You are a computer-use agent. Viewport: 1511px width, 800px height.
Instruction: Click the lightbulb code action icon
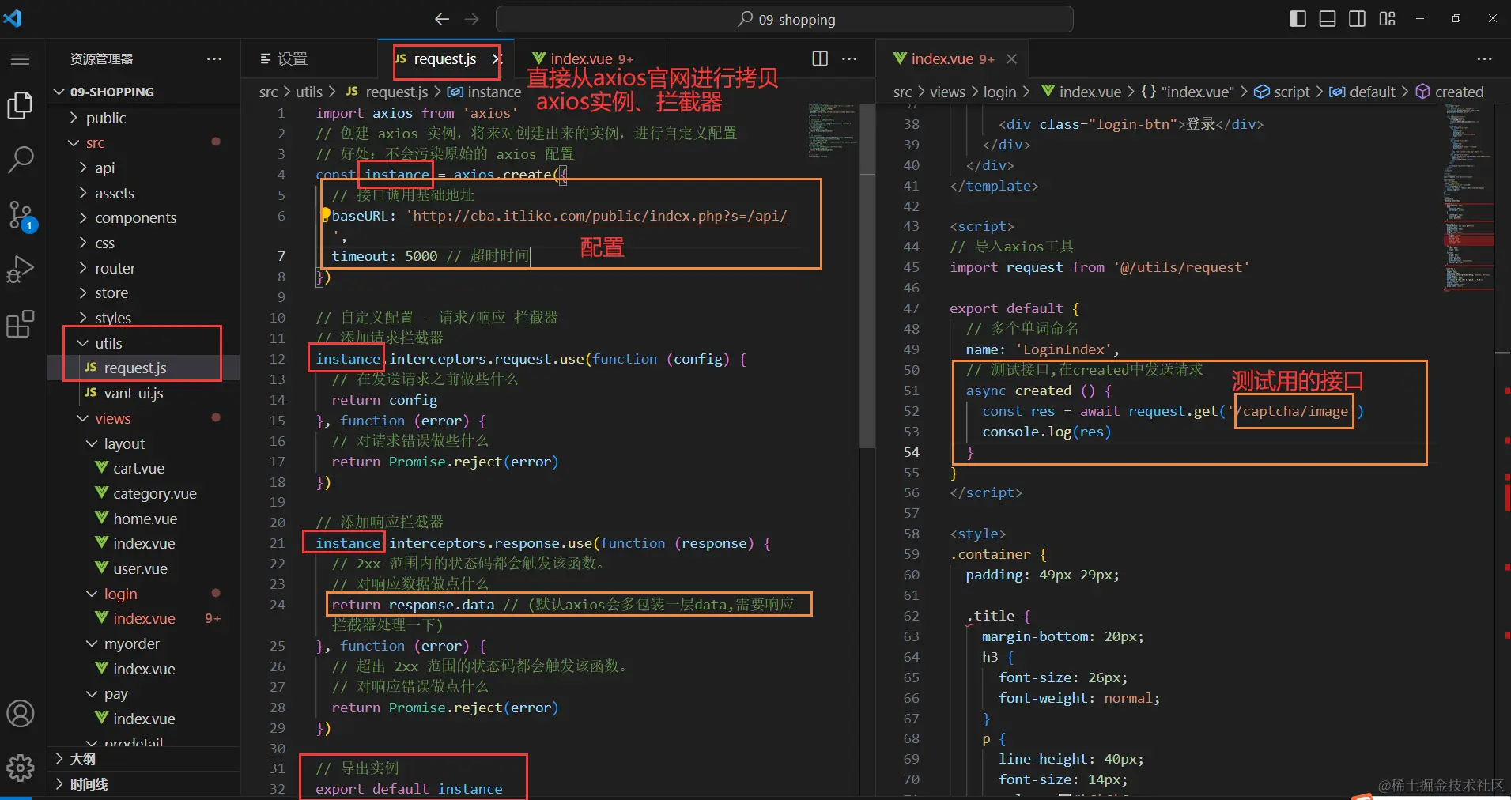pos(325,214)
